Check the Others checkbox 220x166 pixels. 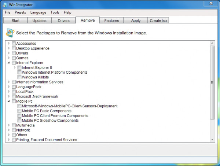pyautogui.click(x=14, y=135)
